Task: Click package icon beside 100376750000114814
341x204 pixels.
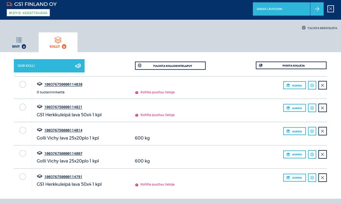Action: coord(39,130)
